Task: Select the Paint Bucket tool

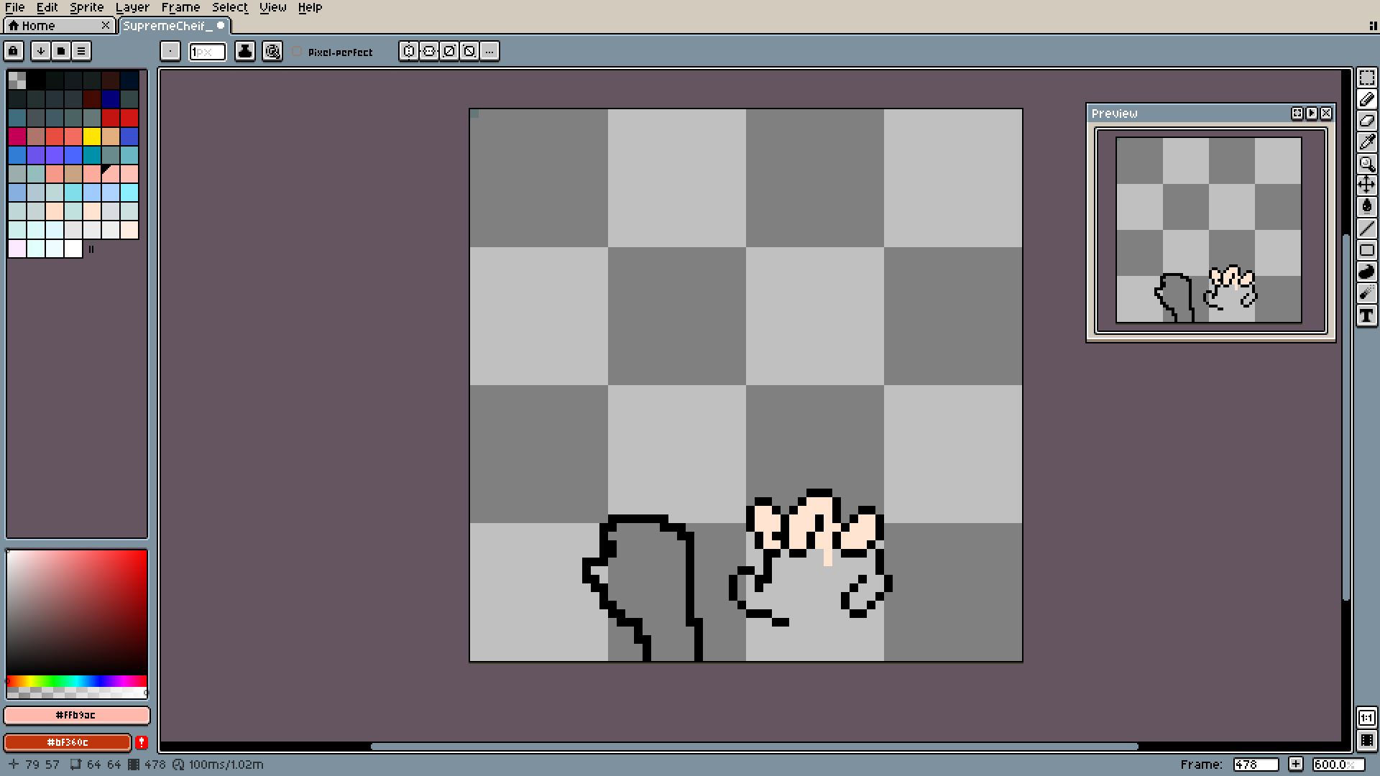Action: (x=1366, y=207)
